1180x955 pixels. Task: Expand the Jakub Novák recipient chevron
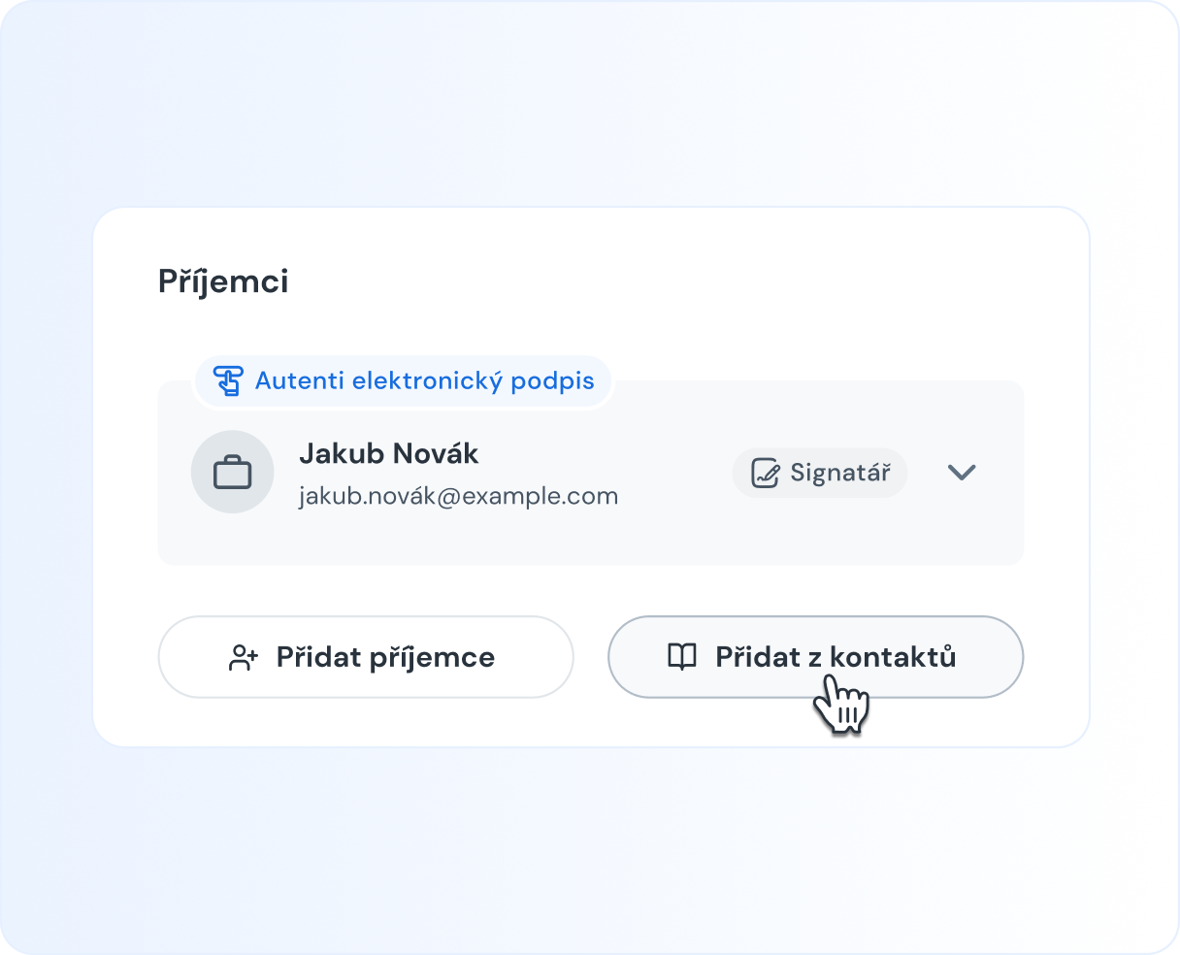tap(961, 473)
